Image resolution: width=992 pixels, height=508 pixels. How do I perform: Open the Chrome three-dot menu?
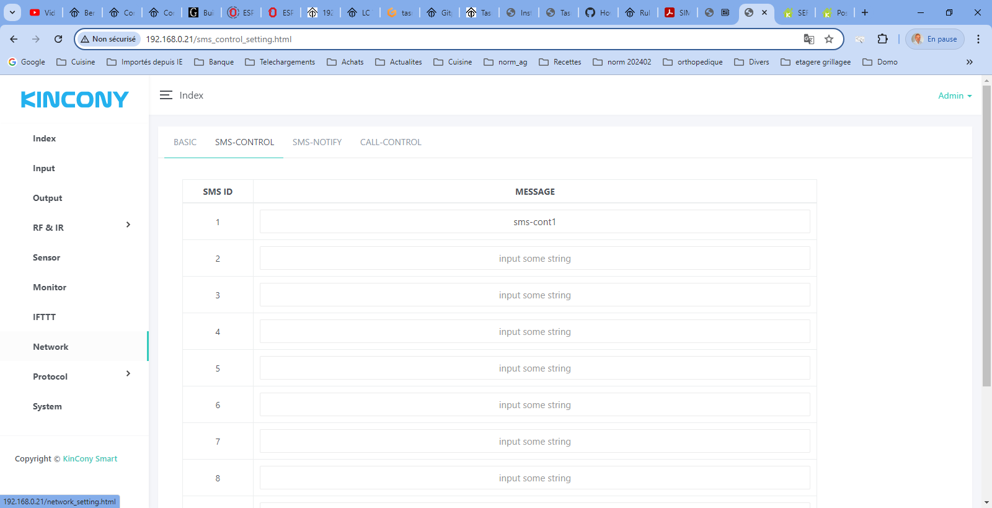[978, 39]
